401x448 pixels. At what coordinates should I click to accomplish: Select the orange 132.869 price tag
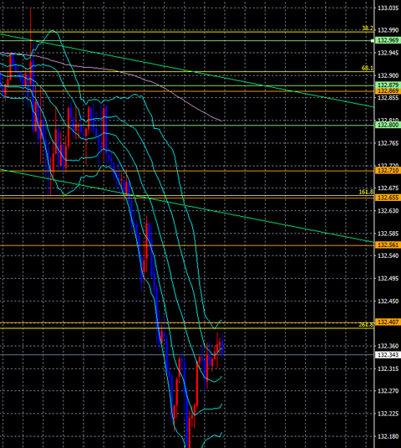388,91
